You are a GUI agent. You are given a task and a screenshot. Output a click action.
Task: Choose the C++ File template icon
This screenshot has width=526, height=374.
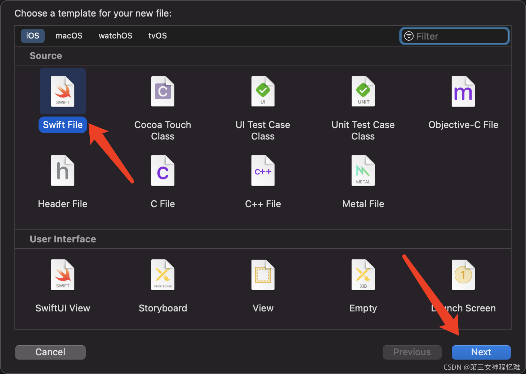point(263,170)
